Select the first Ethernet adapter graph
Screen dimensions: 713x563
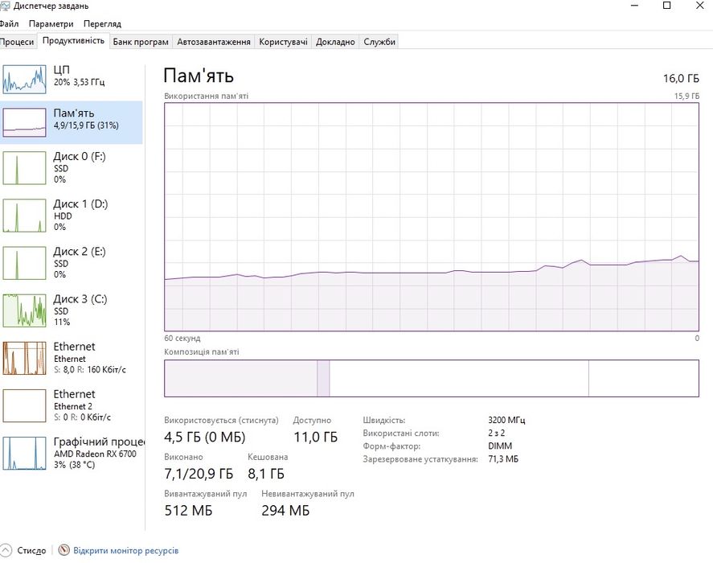[24, 358]
